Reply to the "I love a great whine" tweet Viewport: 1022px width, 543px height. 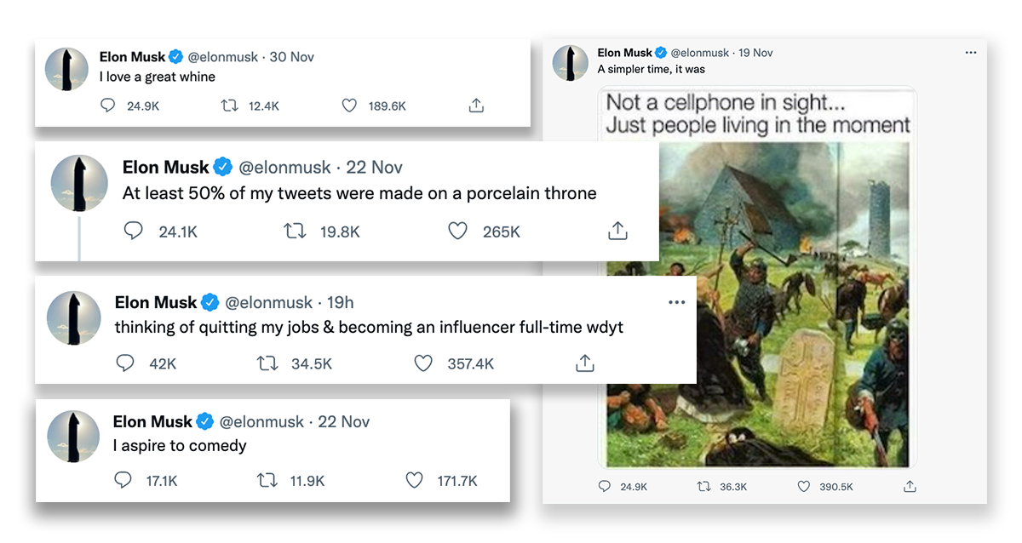click(108, 106)
